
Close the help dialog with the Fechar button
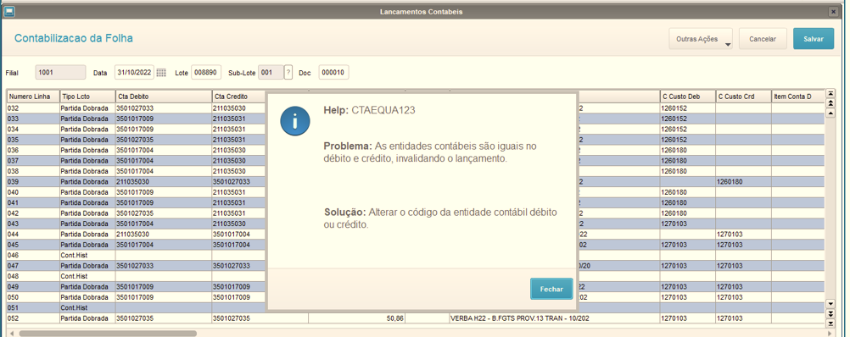click(x=551, y=289)
